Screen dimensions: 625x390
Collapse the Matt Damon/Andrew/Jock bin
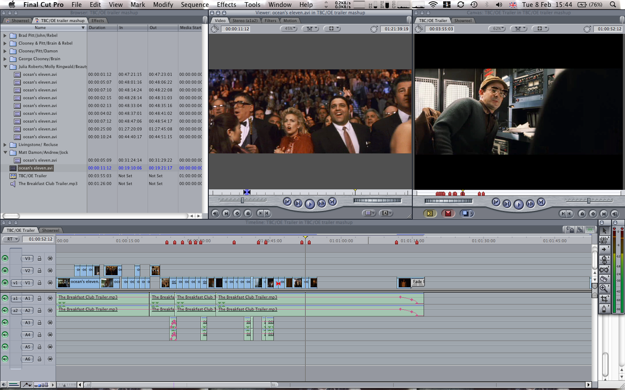pos(5,153)
